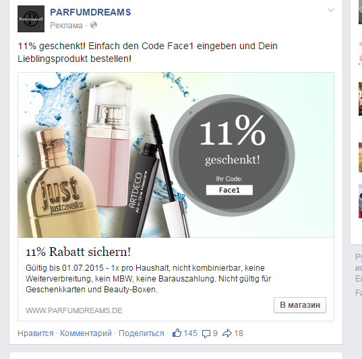Click the Parfumdreams profile logo thumbnail
362x359 pixels.
[31, 19]
